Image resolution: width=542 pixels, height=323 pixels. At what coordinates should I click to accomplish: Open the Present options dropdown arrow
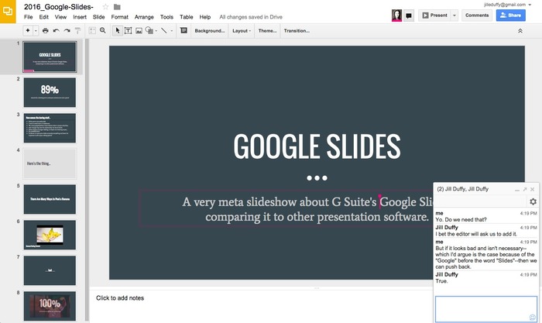coord(455,15)
